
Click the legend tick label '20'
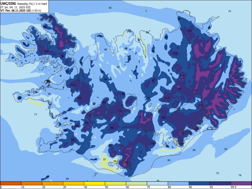[x=44, y=187]
